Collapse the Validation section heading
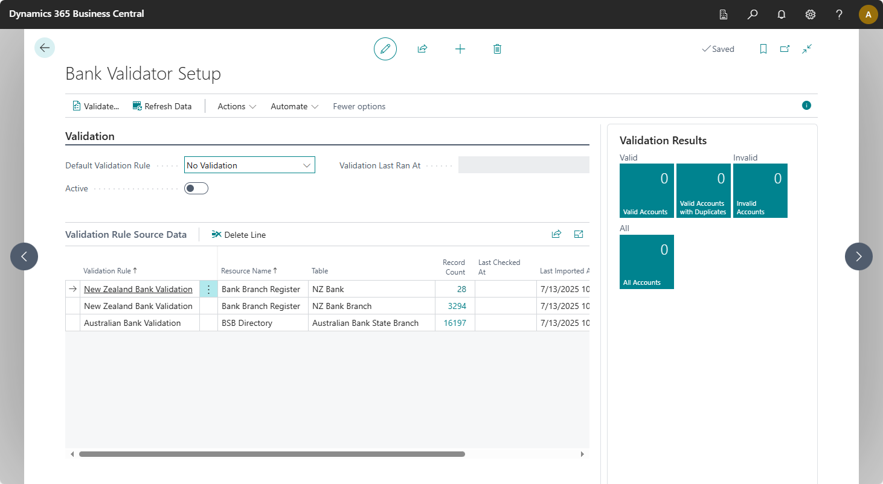This screenshot has width=883, height=484. (90, 136)
